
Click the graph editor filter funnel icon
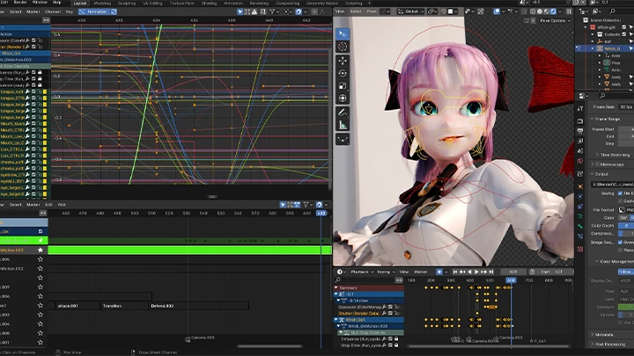[272, 11]
